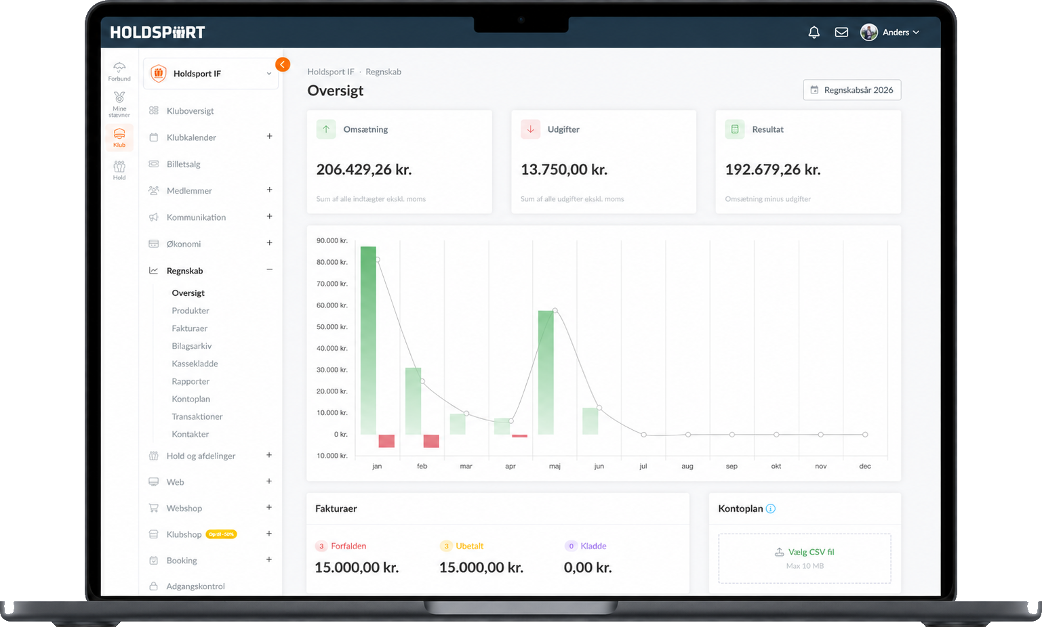Open Kontakter
This screenshot has width=1042, height=627.
(191, 434)
